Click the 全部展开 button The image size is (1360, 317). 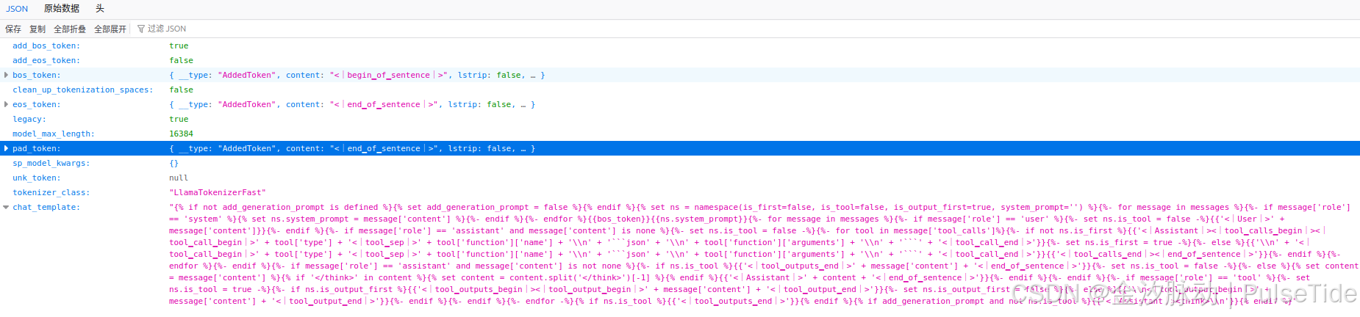pyautogui.click(x=110, y=29)
